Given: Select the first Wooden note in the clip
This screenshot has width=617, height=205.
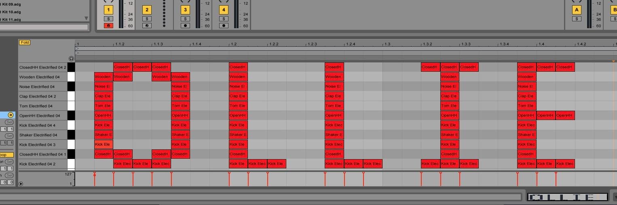Looking at the screenshot, I should pos(104,77).
